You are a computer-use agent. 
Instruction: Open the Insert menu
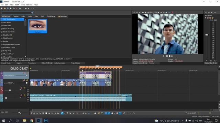coord(17,5)
